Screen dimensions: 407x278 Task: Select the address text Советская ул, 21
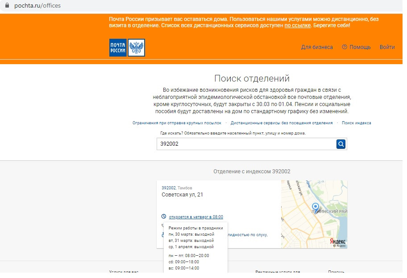click(182, 195)
